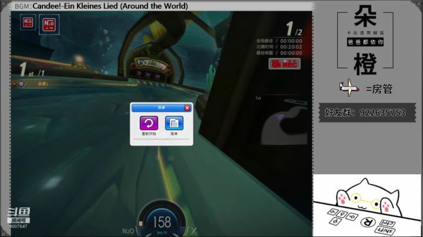423x237 pixels.
Task: Select the second larger N2O item slot
Action: pos(49,25)
